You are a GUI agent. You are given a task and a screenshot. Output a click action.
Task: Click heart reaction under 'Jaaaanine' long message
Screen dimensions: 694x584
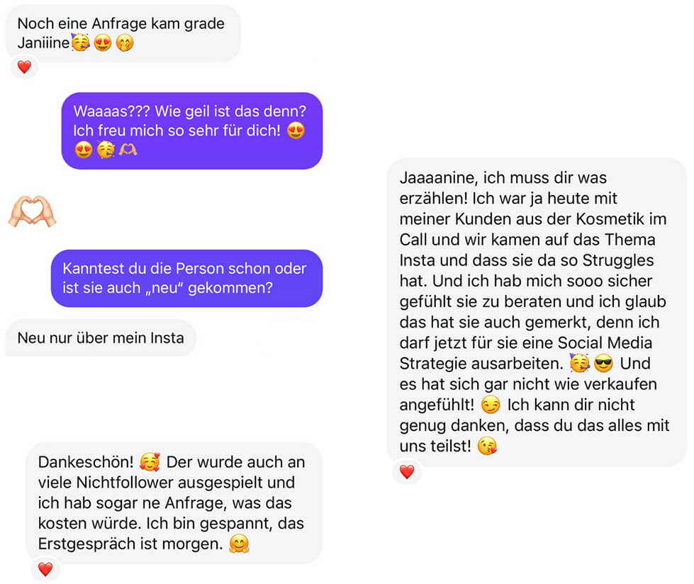407,471
